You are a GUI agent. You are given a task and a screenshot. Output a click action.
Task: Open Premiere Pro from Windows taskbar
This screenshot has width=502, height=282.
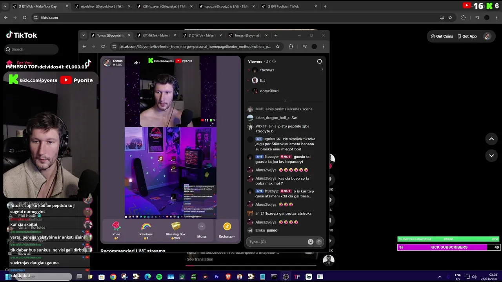coord(216,277)
